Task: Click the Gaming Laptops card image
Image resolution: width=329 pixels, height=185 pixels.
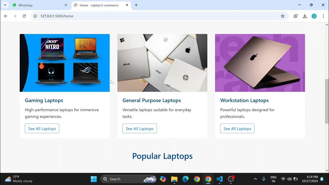Action: pyautogui.click(x=65, y=63)
